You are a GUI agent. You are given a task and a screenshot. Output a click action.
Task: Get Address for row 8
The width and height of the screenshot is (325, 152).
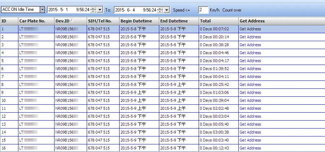pos(250,84)
